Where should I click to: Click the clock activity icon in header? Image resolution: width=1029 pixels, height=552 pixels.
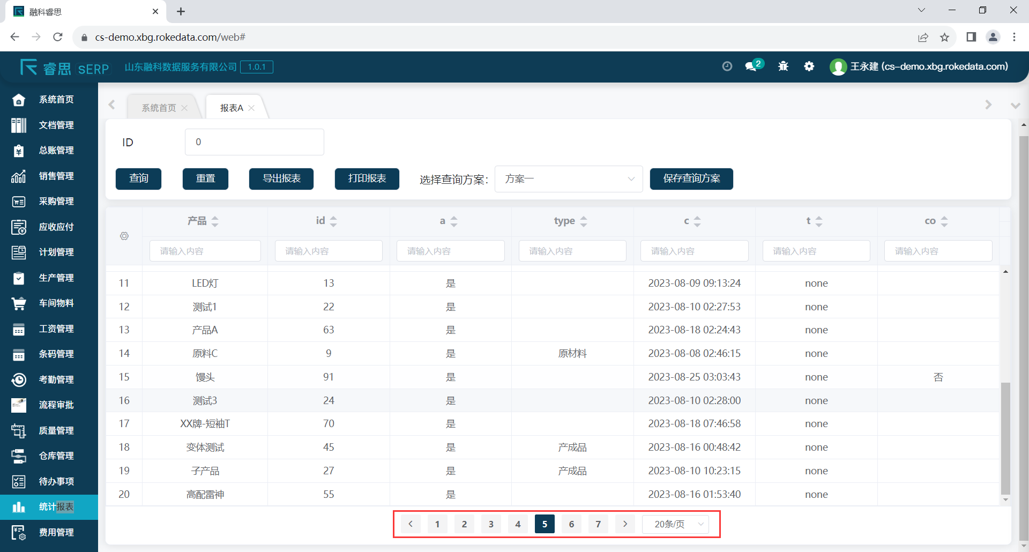(x=727, y=66)
